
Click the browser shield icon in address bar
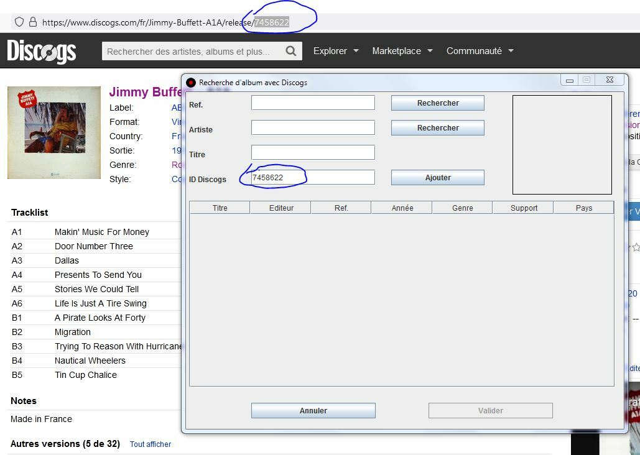point(19,22)
